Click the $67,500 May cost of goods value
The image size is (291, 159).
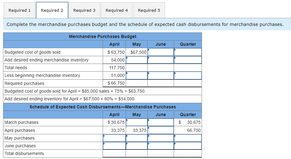pyautogui.click(x=138, y=52)
